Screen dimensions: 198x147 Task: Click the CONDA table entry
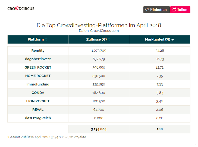[x=38, y=93]
